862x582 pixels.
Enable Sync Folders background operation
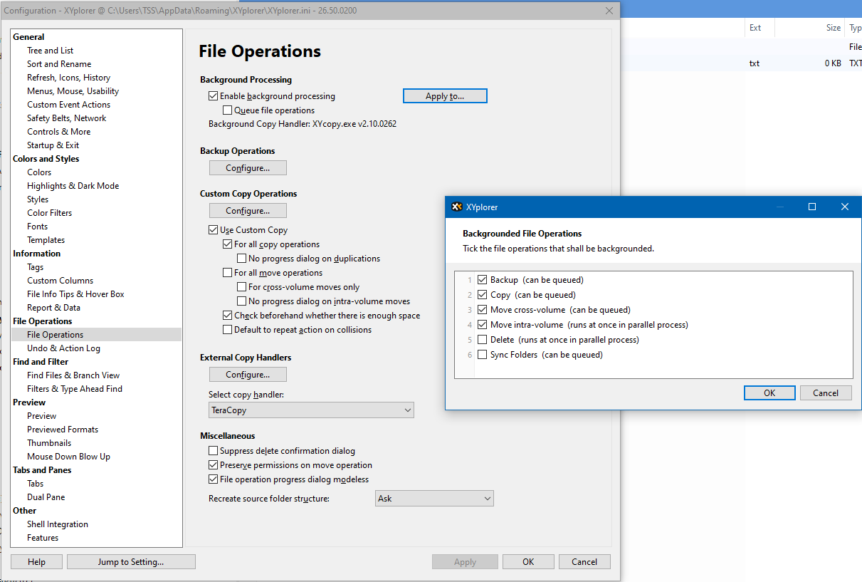point(483,355)
